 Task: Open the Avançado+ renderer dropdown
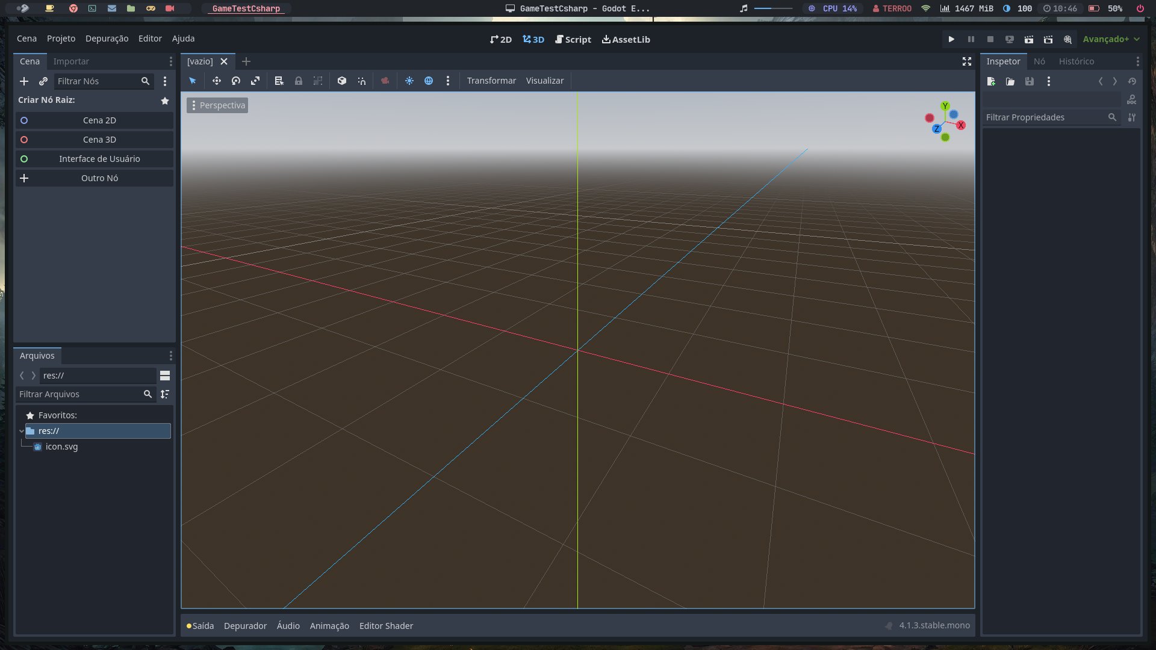(1111, 39)
